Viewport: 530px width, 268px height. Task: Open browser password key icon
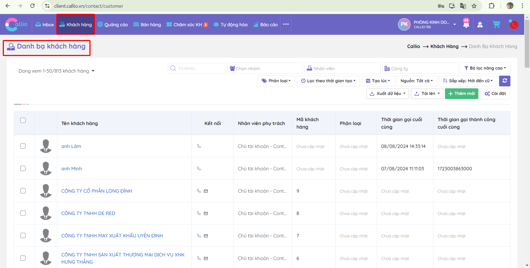click(441, 6)
